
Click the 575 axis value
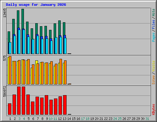(5, 58)
